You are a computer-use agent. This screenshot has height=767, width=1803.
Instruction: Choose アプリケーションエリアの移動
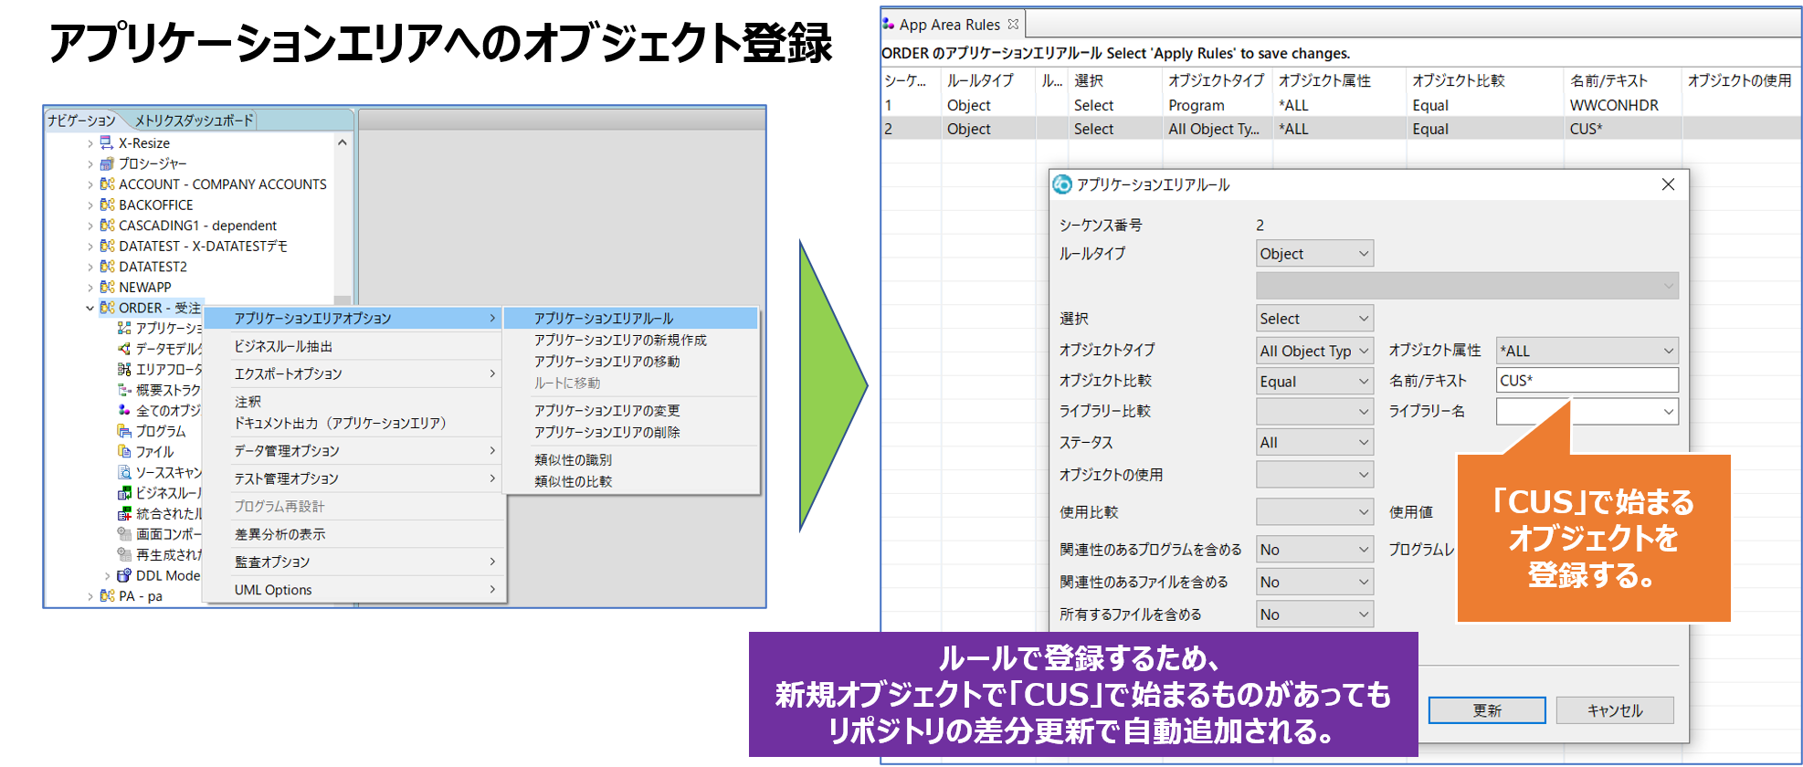click(630, 362)
